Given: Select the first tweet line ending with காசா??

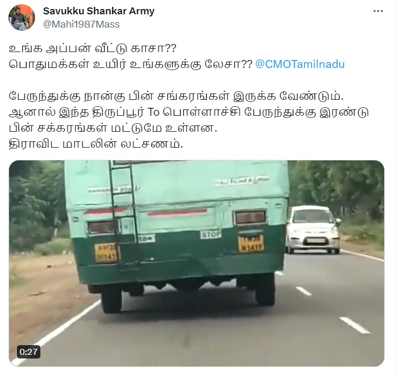Looking at the screenshot, I should point(92,48).
